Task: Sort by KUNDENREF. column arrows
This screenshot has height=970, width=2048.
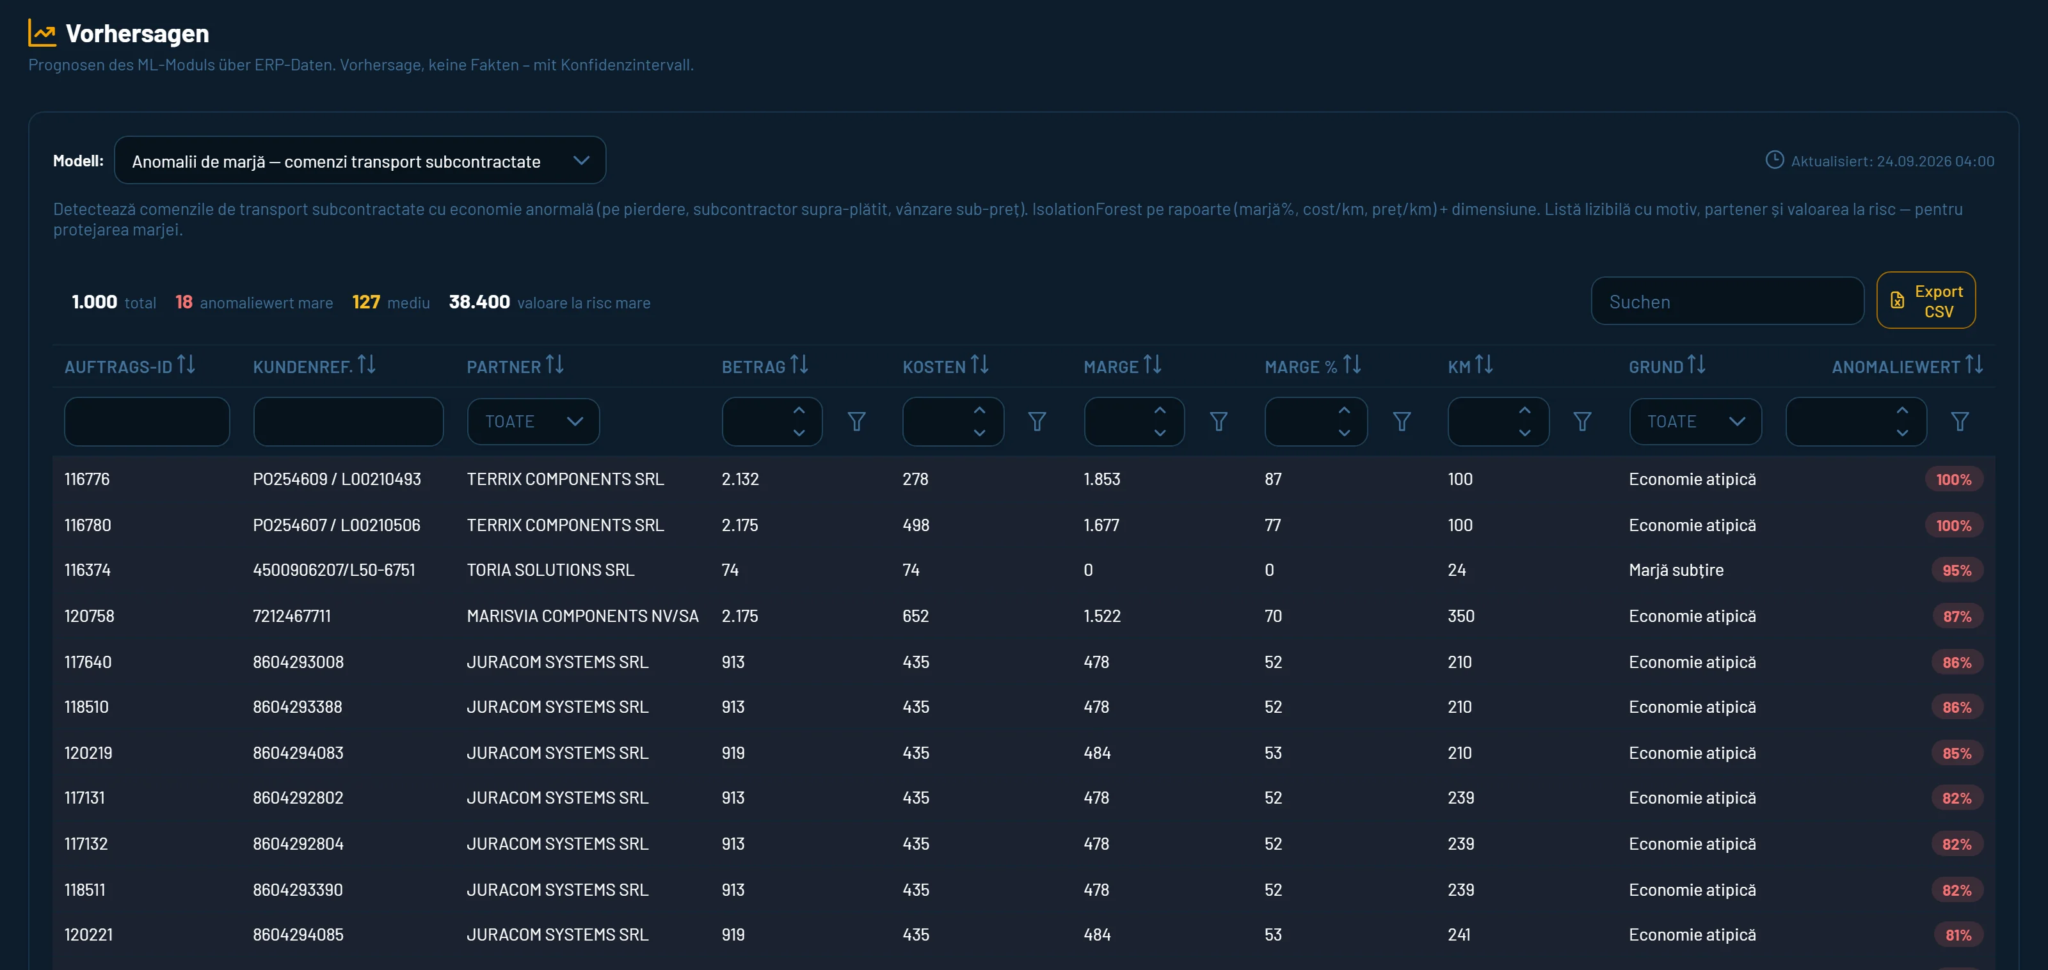Action: pyautogui.click(x=367, y=365)
